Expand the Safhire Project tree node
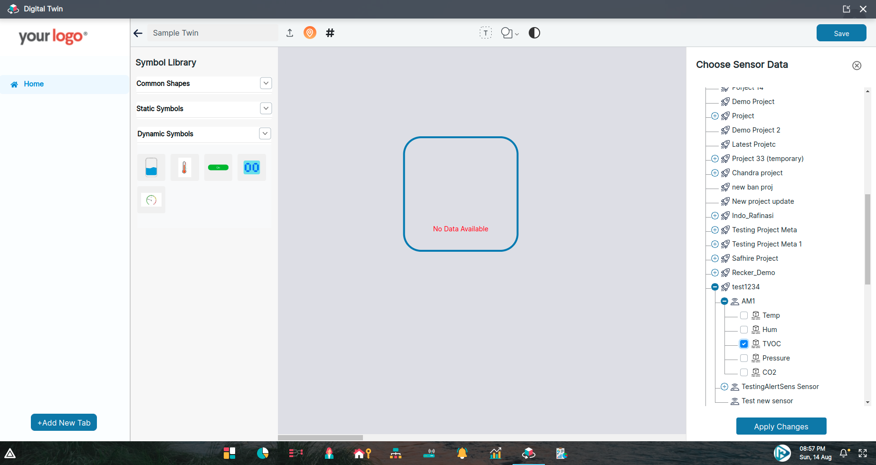This screenshot has width=876, height=465. (714, 258)
